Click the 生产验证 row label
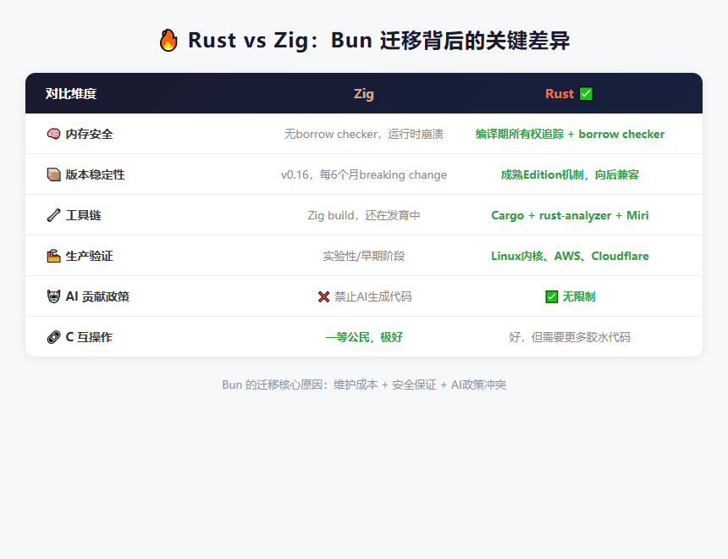 point(89,256)
